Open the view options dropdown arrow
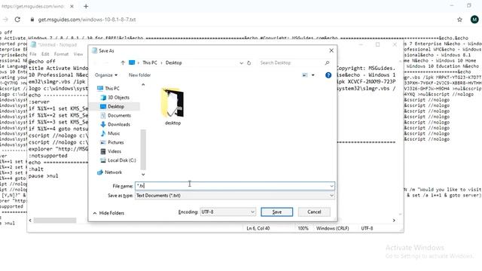The width and height of the screenshot is (482, 271). pyautogui.click(x=313, y=75)
